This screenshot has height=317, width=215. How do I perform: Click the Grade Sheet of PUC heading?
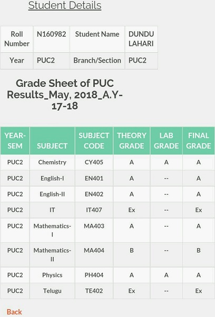(65, 95)
